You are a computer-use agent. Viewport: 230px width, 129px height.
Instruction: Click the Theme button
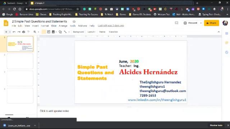102,32
